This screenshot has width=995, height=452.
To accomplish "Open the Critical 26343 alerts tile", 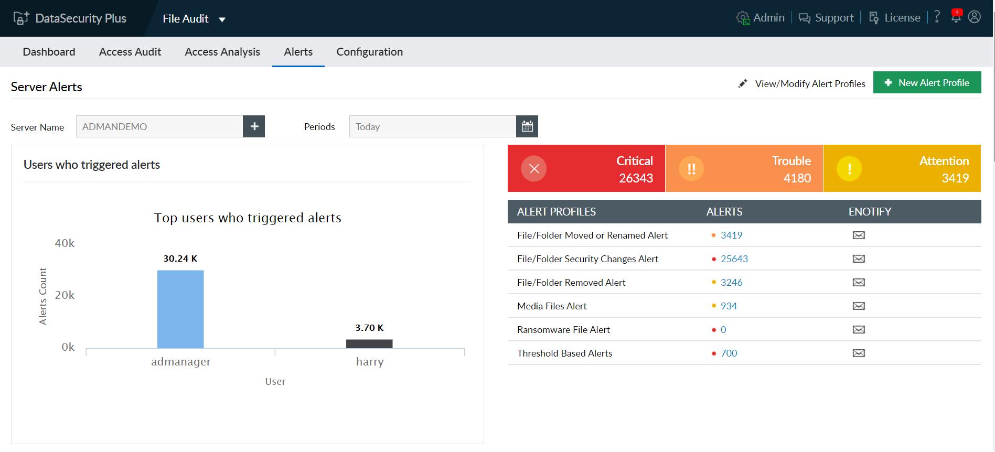I will point(586,168).
